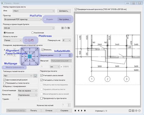Enable Прозрачность при печати checkbox
Screen dimensions: 144x115
tap(41, 98)
